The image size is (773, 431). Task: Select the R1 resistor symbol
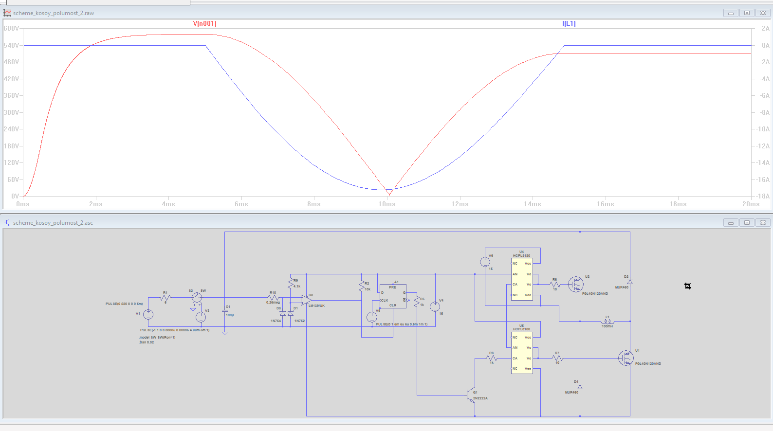click(x=166, y=298)
